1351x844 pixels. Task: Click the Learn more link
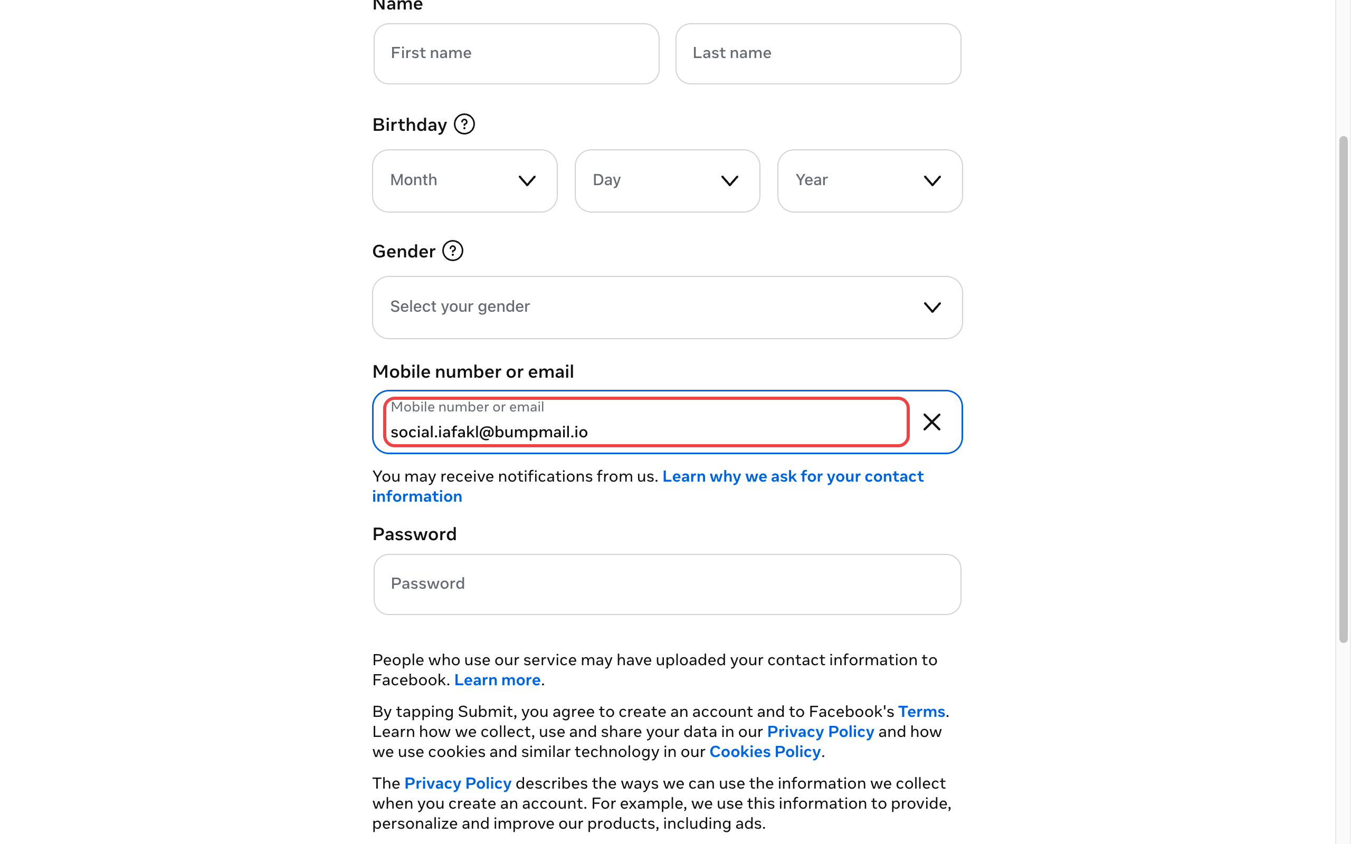click(x=497, y=680)
